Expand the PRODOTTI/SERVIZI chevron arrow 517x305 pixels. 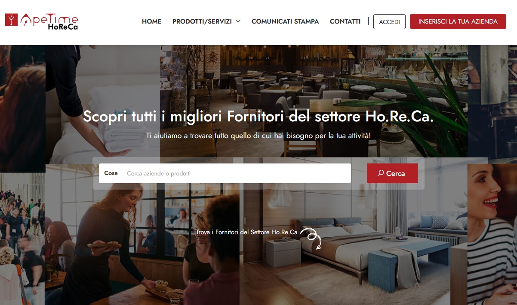click(238, 21)
